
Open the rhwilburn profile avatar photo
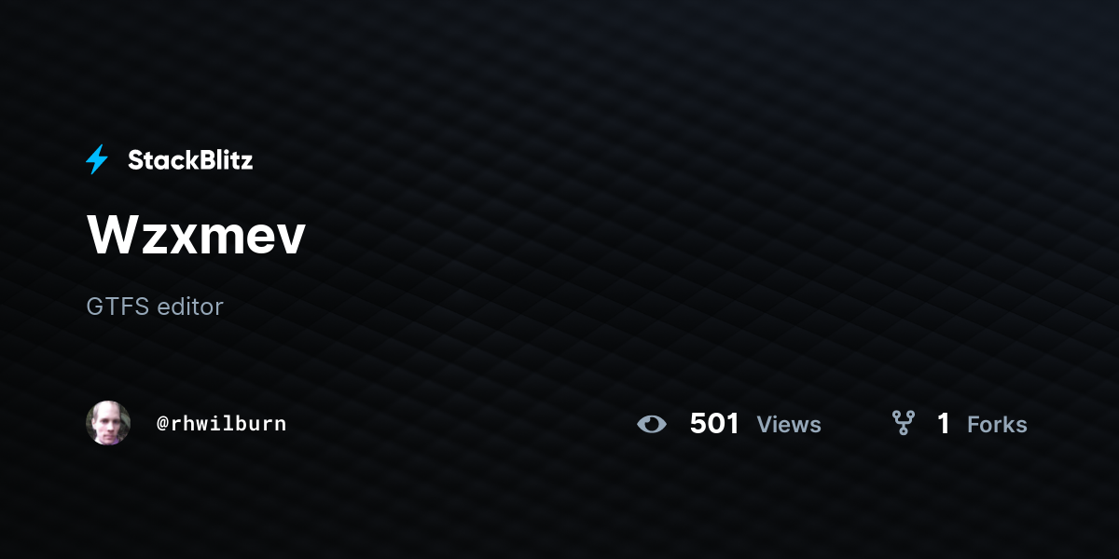point(108,423)
